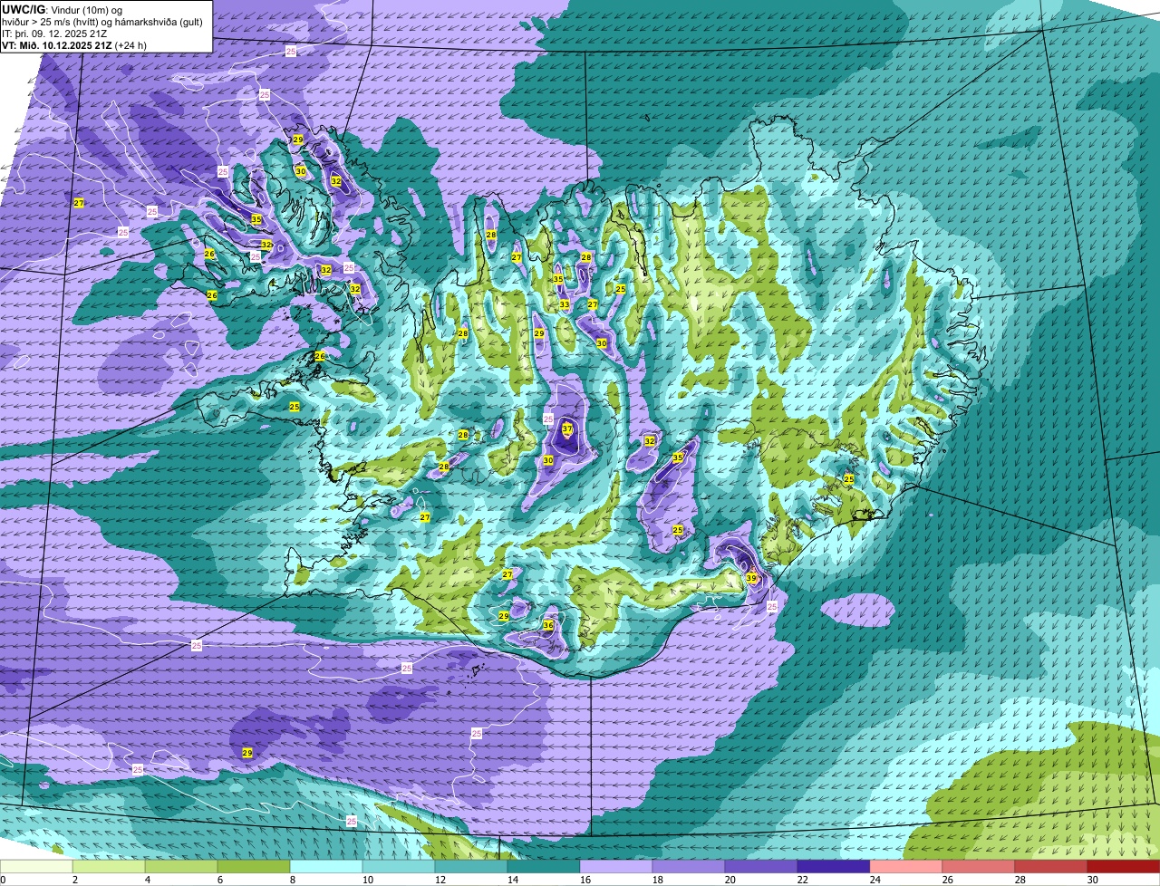1160x886 pixels.
Task: Click the '22' tick on the color scale
Action: tap(802, 880)
